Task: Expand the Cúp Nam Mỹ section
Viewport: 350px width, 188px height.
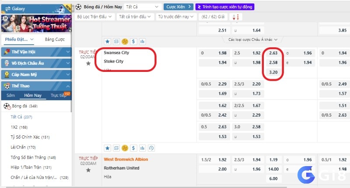Action: click(36, 74)
